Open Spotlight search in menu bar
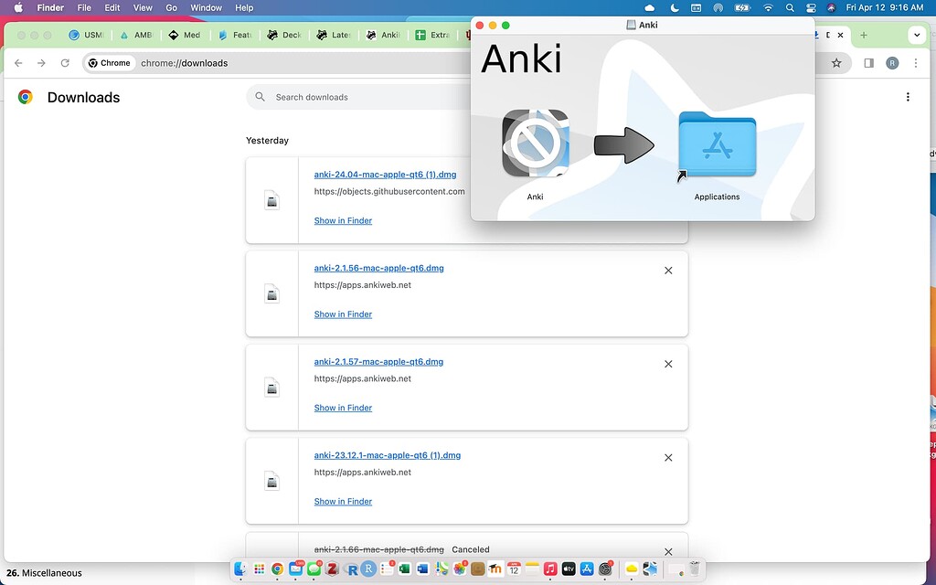Screen dimensions: 936x585 tap(790, 7)
